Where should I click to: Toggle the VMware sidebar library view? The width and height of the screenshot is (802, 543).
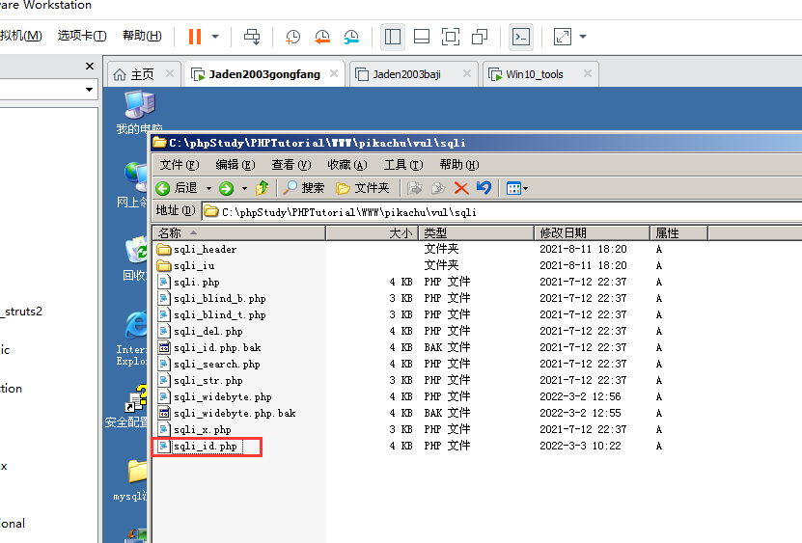point(393,37)
